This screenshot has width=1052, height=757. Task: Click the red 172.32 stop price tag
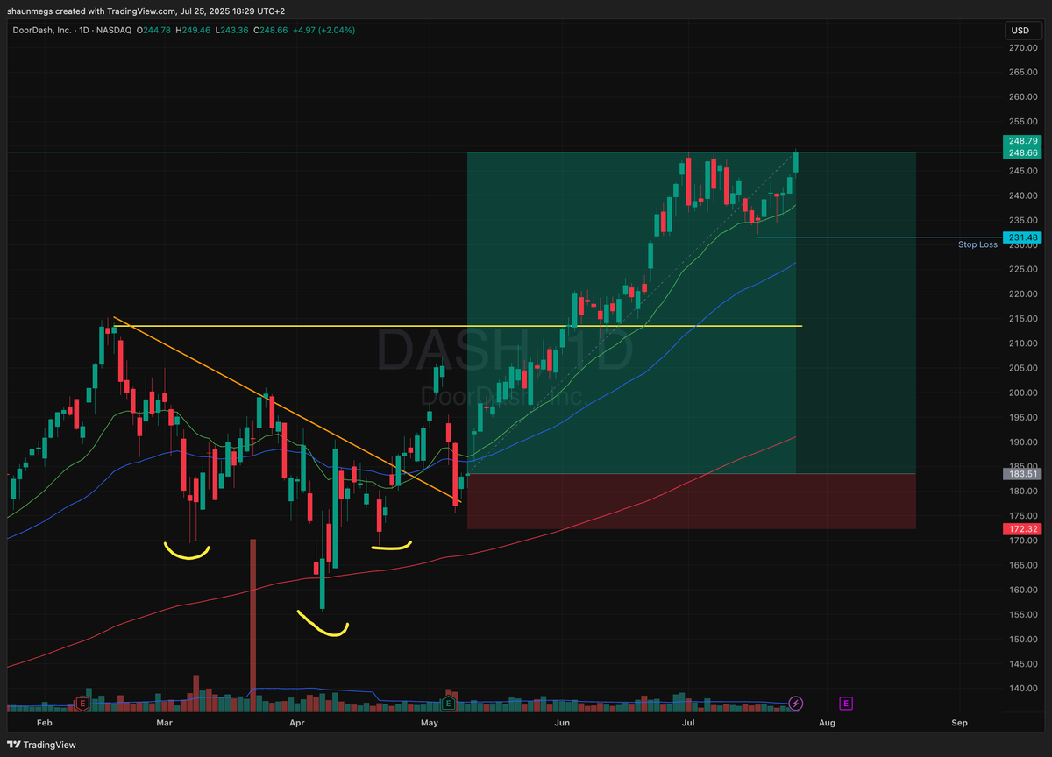[x=1020, y=529]
